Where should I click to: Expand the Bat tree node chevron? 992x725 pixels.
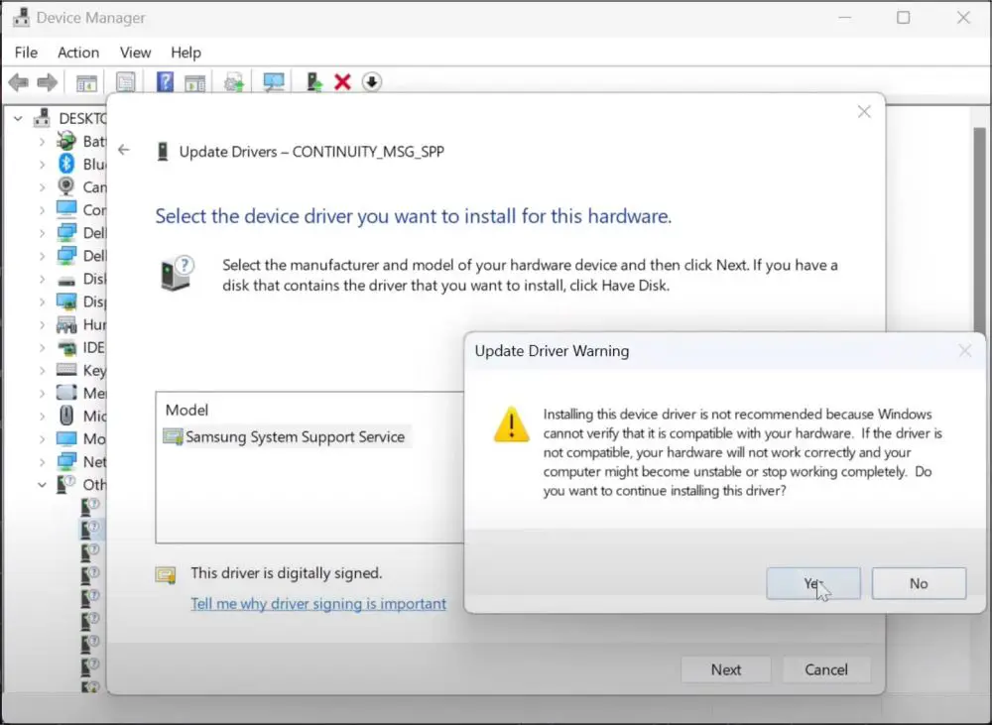tap(43, 141)
